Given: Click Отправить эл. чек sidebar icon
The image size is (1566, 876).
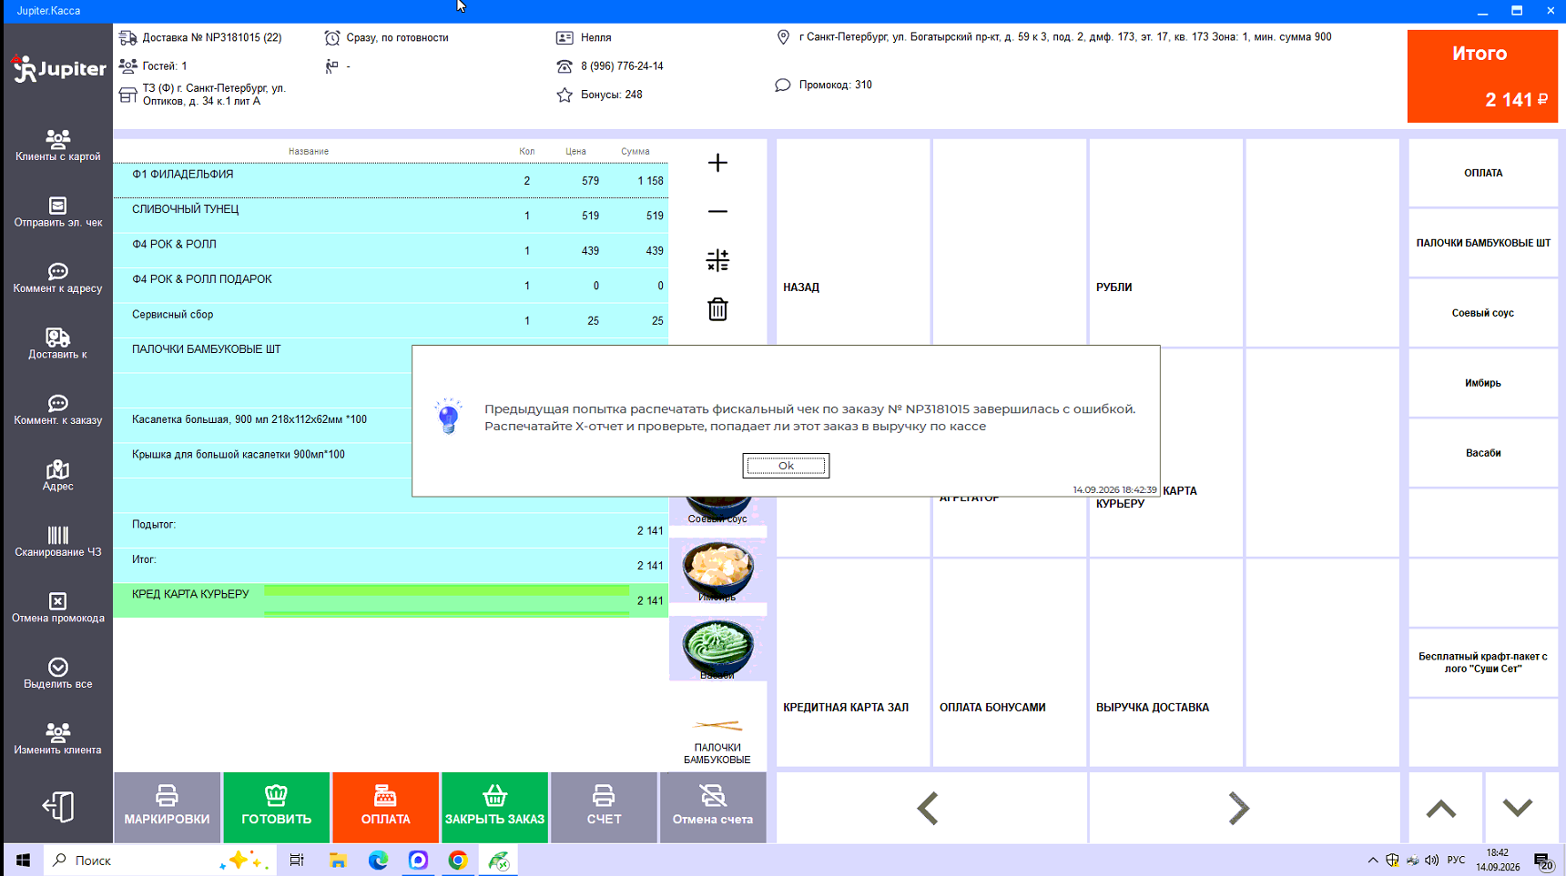Looking at the screenshot, I should coord(58,212).
